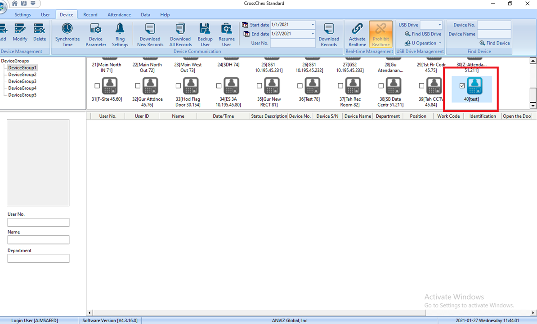Click the Device Name search field
This screenshot has width=537, height=324.
(x=494, y=34)
